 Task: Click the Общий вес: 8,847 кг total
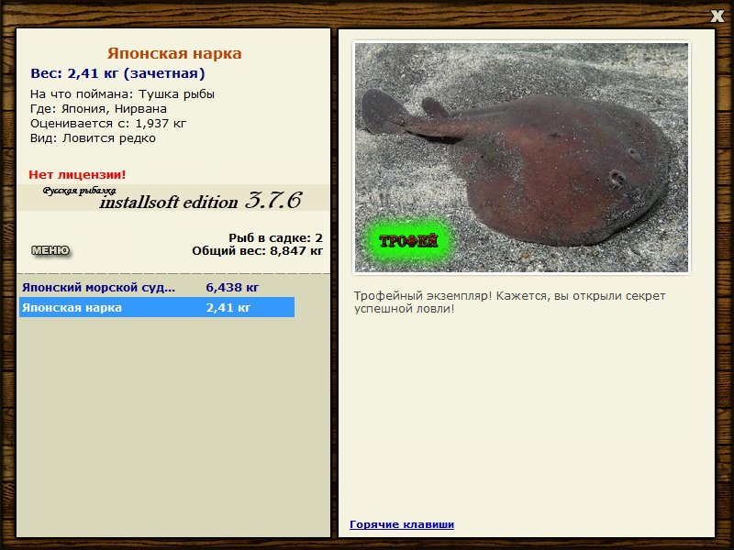point(258,250)
